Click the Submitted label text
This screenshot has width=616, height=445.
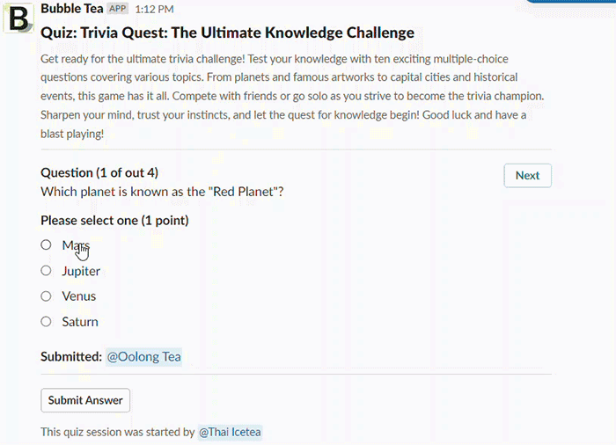(x=71, y=357)
